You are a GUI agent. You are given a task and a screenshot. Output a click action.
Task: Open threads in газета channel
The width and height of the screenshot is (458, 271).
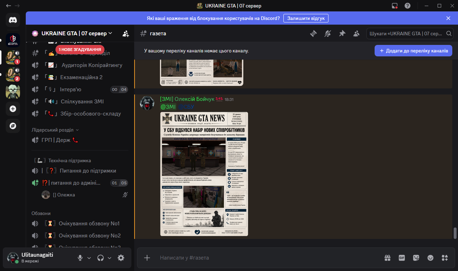click(x=313, y=34)
